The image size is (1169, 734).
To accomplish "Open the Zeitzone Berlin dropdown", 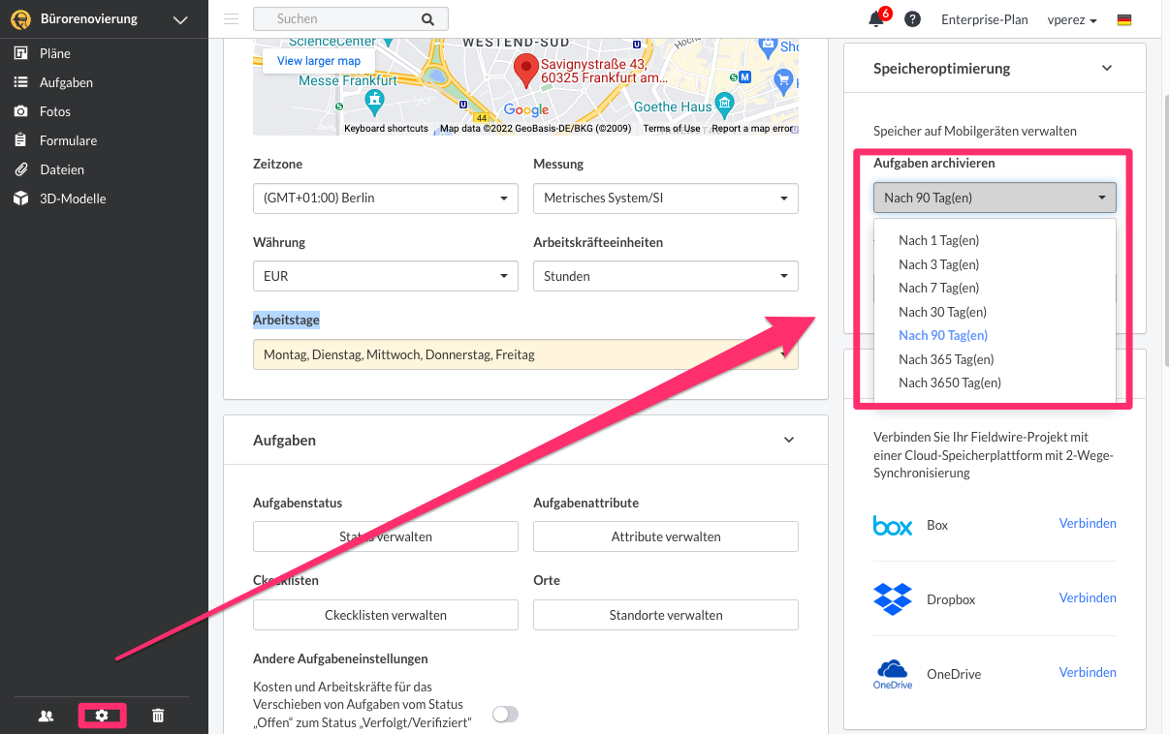I will click(385, 198).
